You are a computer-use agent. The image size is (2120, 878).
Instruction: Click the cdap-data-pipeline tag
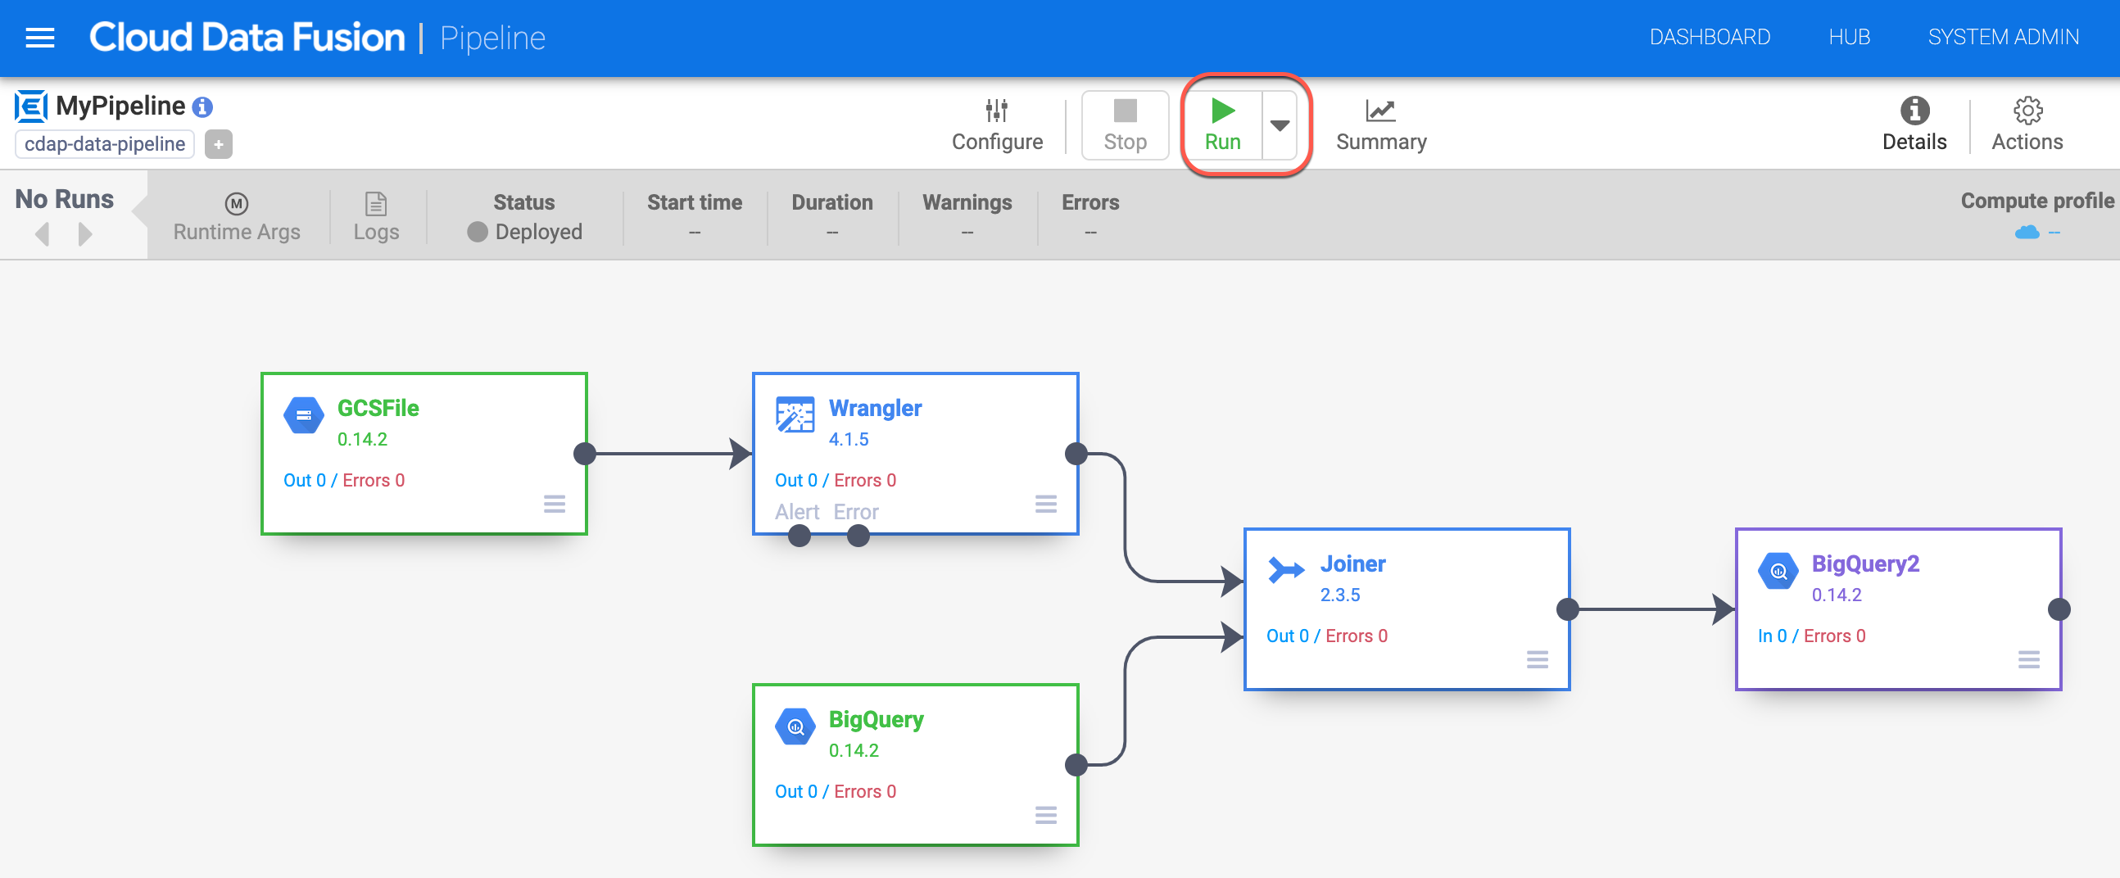105,144
